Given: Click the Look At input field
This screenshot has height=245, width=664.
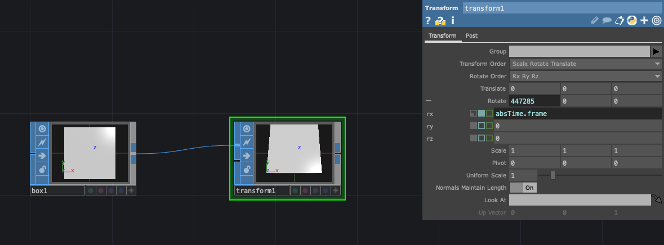Looking at the screenshot, I should tap(580, 200).
